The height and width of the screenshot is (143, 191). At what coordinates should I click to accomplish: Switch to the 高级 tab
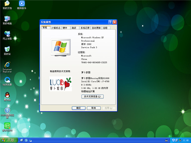(x=75, y=28)
